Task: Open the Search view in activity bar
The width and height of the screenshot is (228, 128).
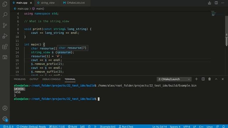Action: pyautogui.click(x=5, y=15)
